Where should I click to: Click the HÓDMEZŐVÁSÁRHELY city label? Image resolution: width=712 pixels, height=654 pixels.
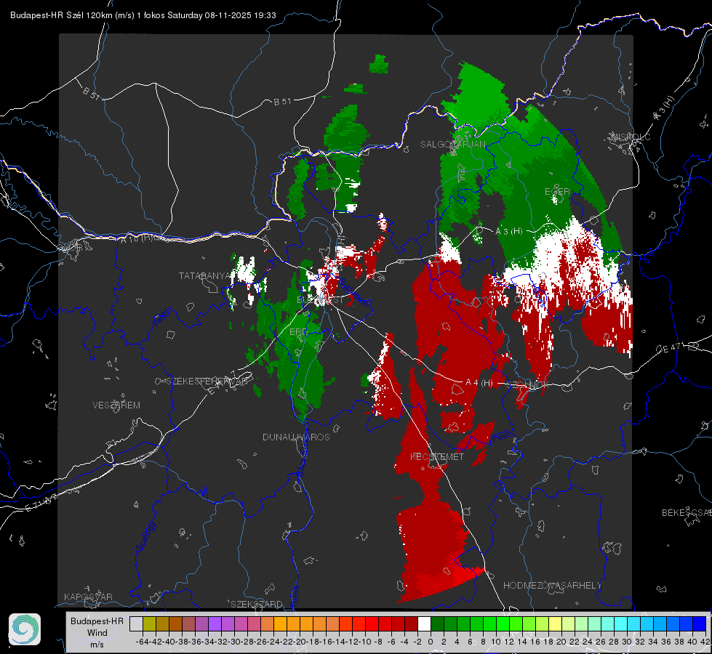tap(553, 586)
